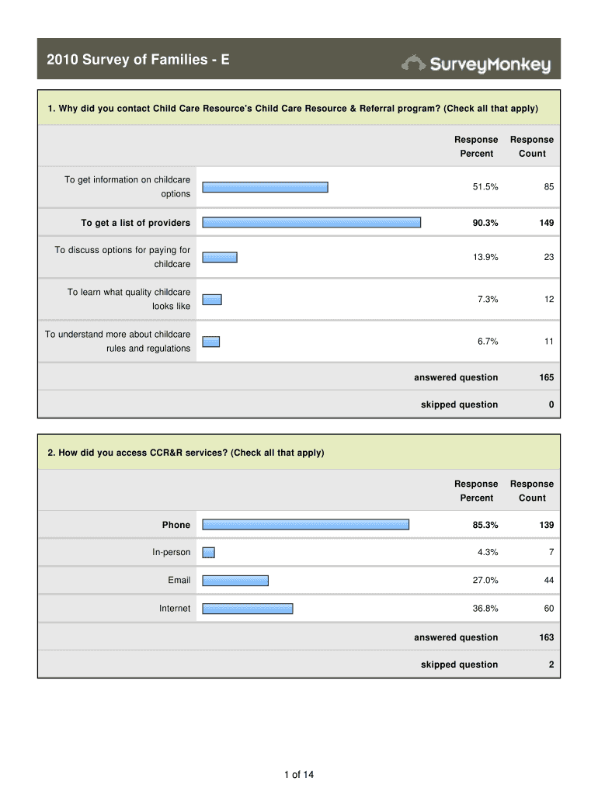The image size is (598, 795).
Task: Click the "To learn what quality childcare" bar
Action: 212,300
